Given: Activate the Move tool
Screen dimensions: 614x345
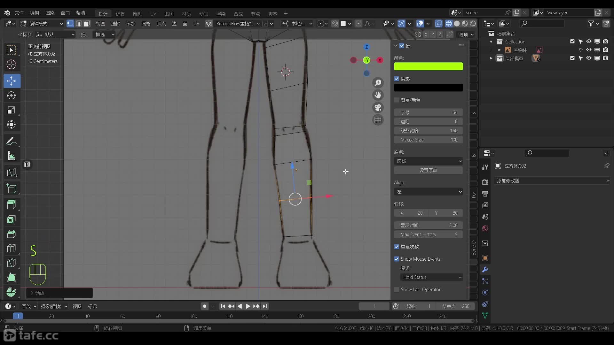Looking at the screenshot, I should click(12, 81).
